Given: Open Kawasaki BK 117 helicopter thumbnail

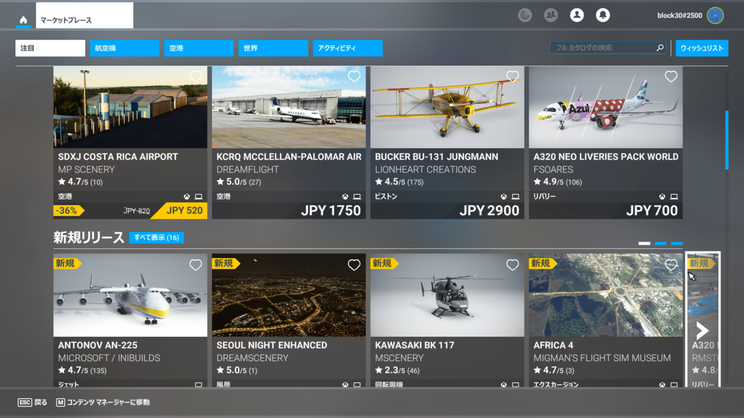Looking at the screenshot, I should click(447, 295).
